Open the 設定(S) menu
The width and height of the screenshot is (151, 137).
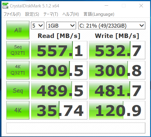(32, 14)
